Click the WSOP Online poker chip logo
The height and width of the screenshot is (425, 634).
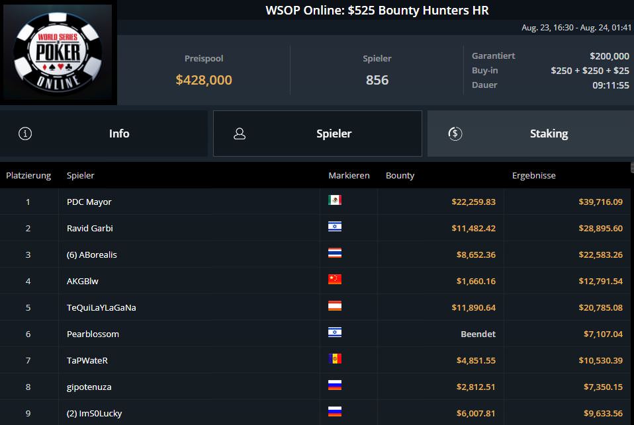(x=58, y=52)
